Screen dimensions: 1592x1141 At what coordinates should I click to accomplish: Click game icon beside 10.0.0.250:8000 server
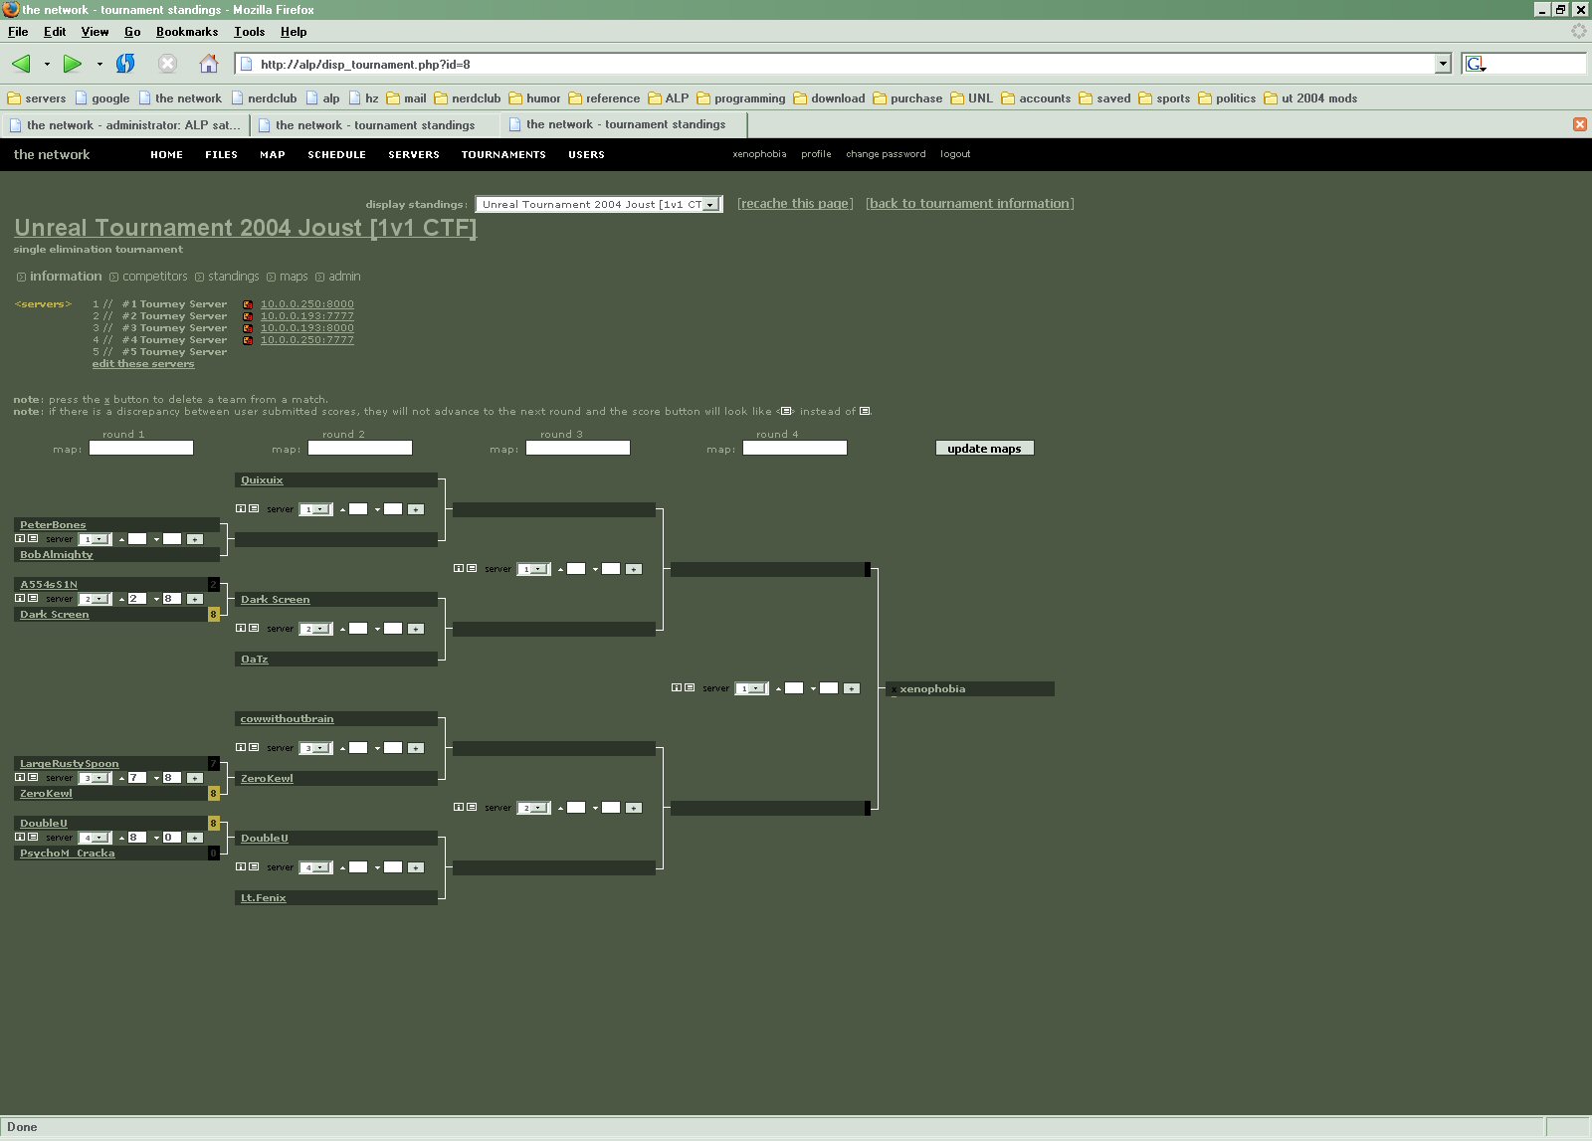tap(248, 304)
